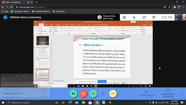
Task: Bookmark this page with the star icon
Action: click(169, 7)
